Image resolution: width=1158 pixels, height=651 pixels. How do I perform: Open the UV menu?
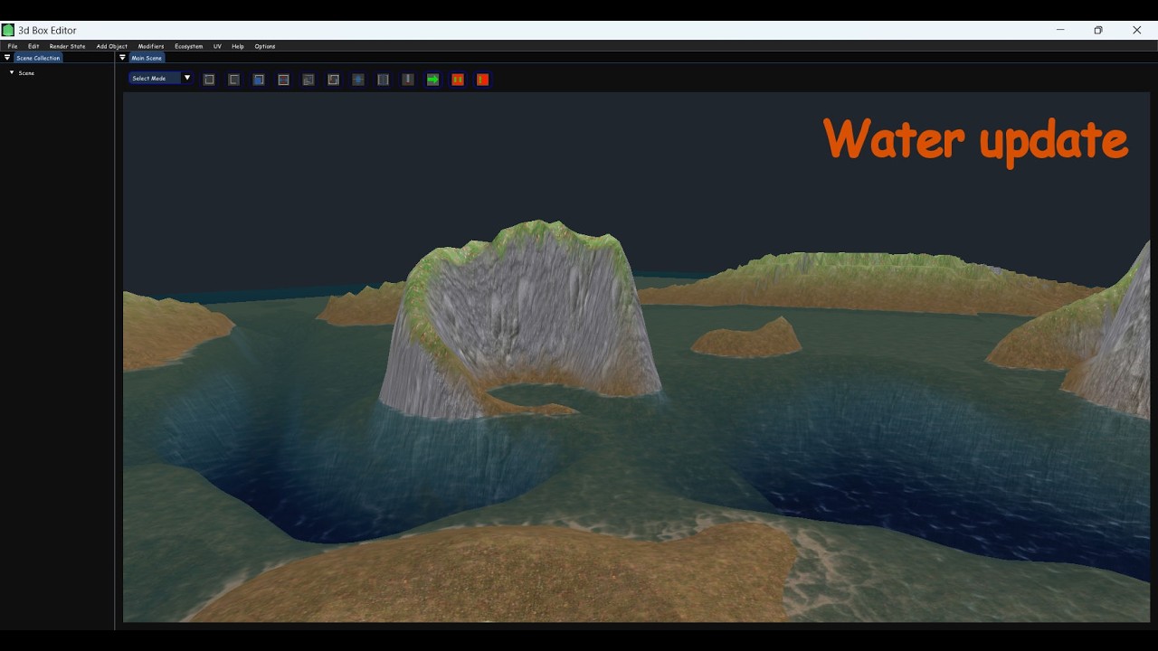pyautogui.click(x=217, y=46)
